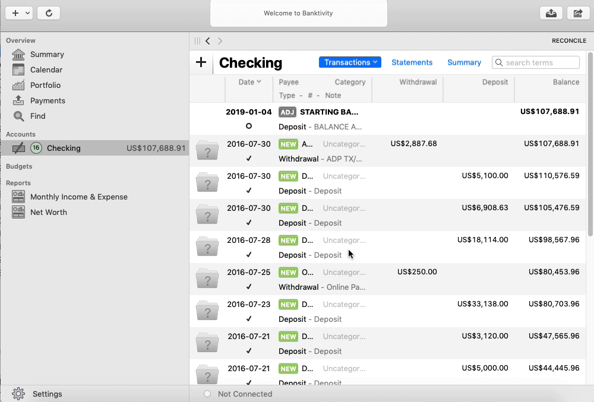Screen dimensions: 594x402
Task: Click the Budgets sidebar heading
Action: [19, 166]
